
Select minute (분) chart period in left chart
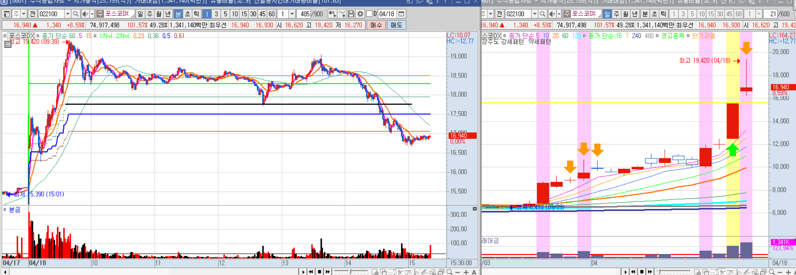tap(178, 14)
